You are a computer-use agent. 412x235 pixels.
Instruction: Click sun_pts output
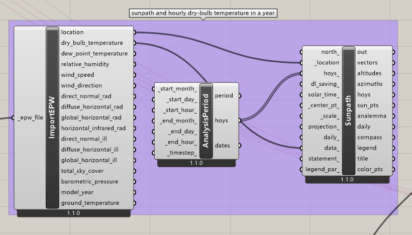tap(368, 105)
